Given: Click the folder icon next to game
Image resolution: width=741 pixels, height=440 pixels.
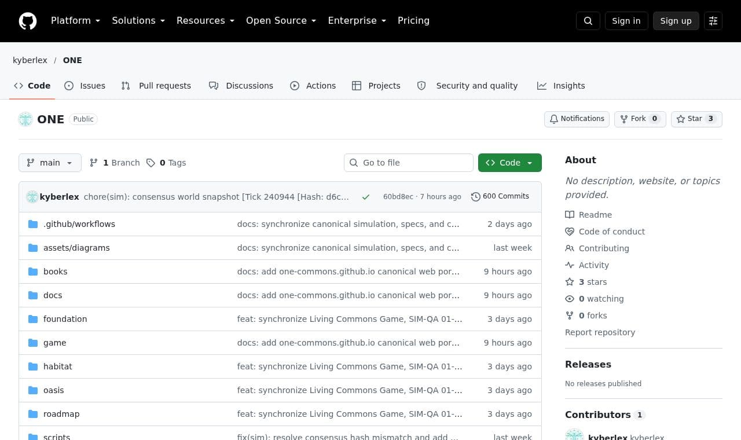Looking at the screenshot, I should 33,343.
